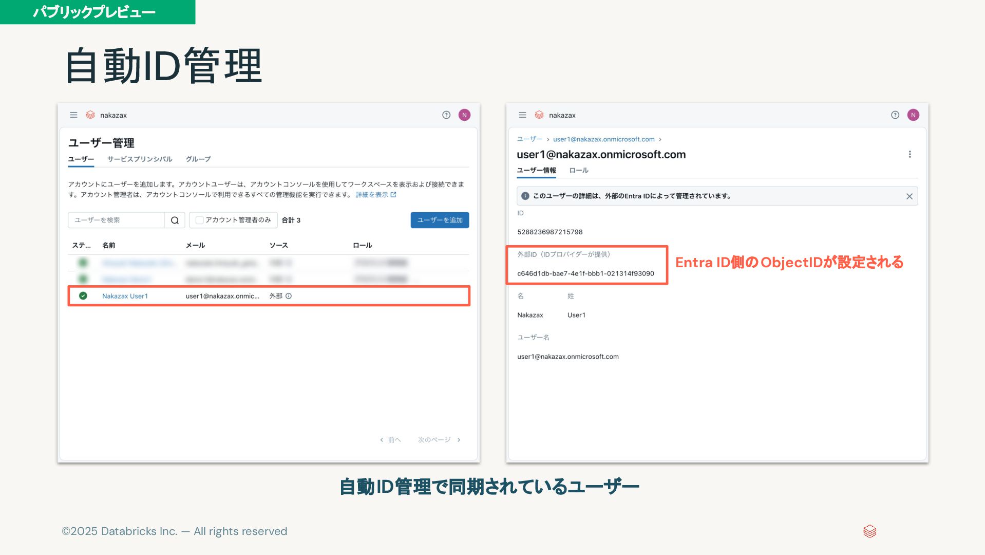Image resolution: width=985 pixels, height=555 pixels.
Task: Click username value user1@nakazax.onmicrosoft.com at bottom
Action: 567,357
